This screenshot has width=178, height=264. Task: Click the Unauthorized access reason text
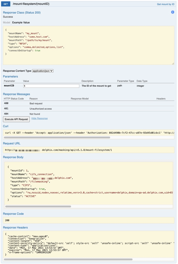pos(40,109)
